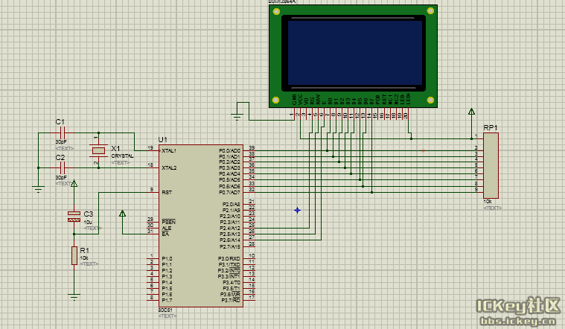Click the RP1 reference label
The image size is (565, 329).
pyautogui.click(x=491, y=127)
